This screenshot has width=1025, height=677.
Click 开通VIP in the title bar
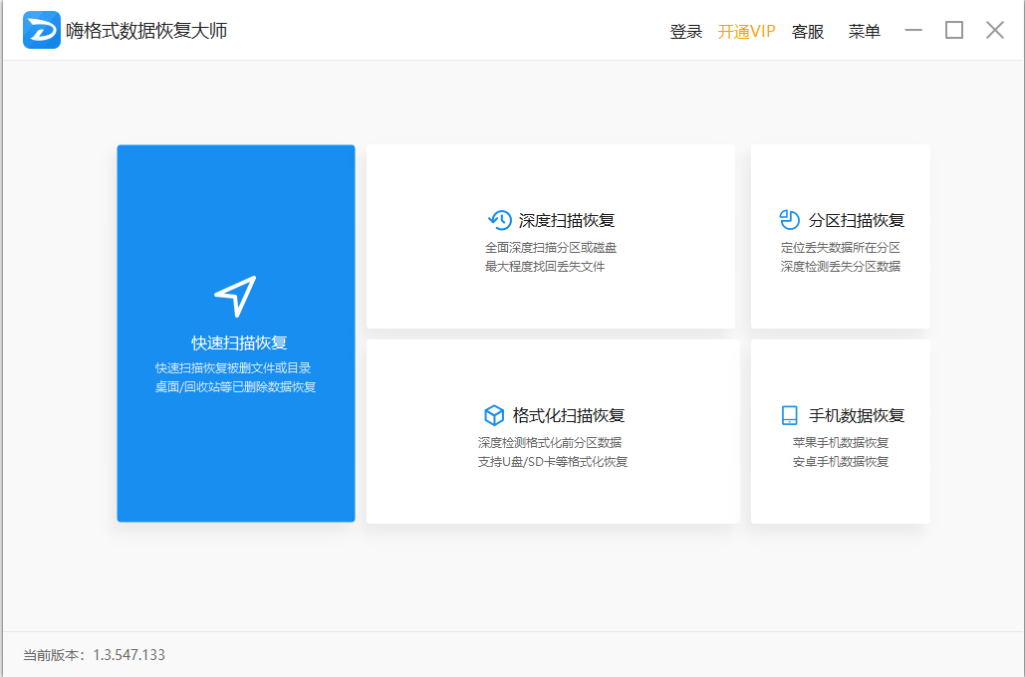click(x=745, y=31)
